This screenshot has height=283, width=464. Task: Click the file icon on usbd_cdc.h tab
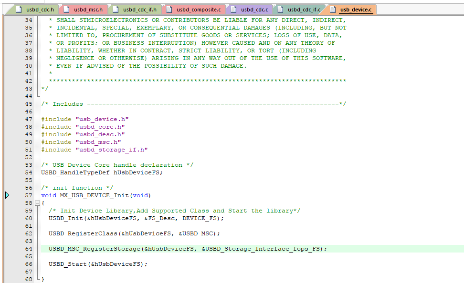click(x=19, y=10)
